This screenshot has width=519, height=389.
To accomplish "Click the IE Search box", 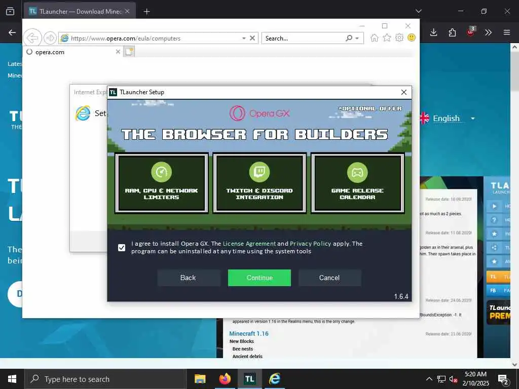I will point(303,38).
